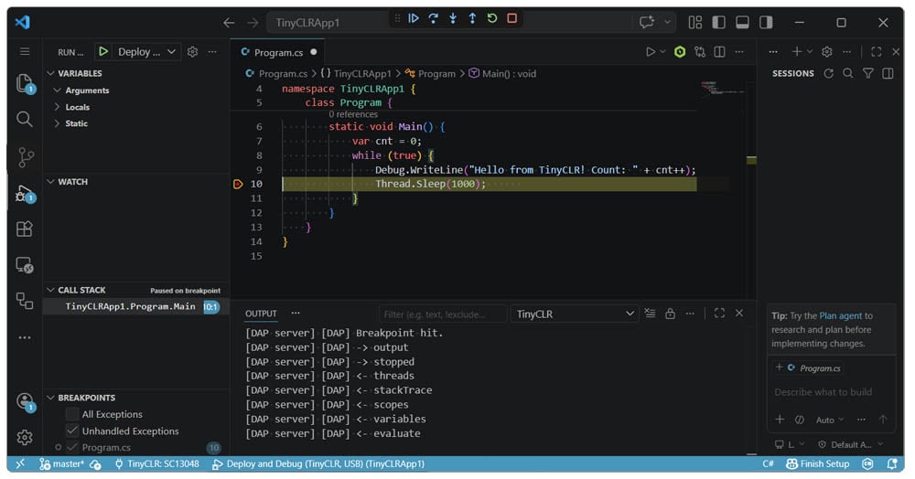
Task: Uncheck Unhandled Exceptions breakpoint
Action: 72,431
